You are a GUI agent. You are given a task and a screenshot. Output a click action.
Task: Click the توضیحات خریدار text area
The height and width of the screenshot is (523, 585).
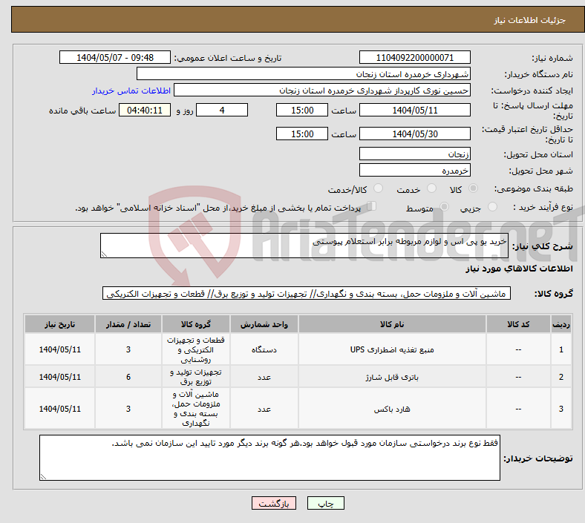(269, 458)
